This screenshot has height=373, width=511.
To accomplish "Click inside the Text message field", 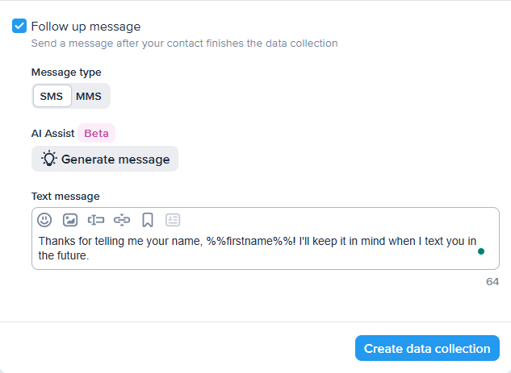I will pyautogui.click(x=258, y=248).
